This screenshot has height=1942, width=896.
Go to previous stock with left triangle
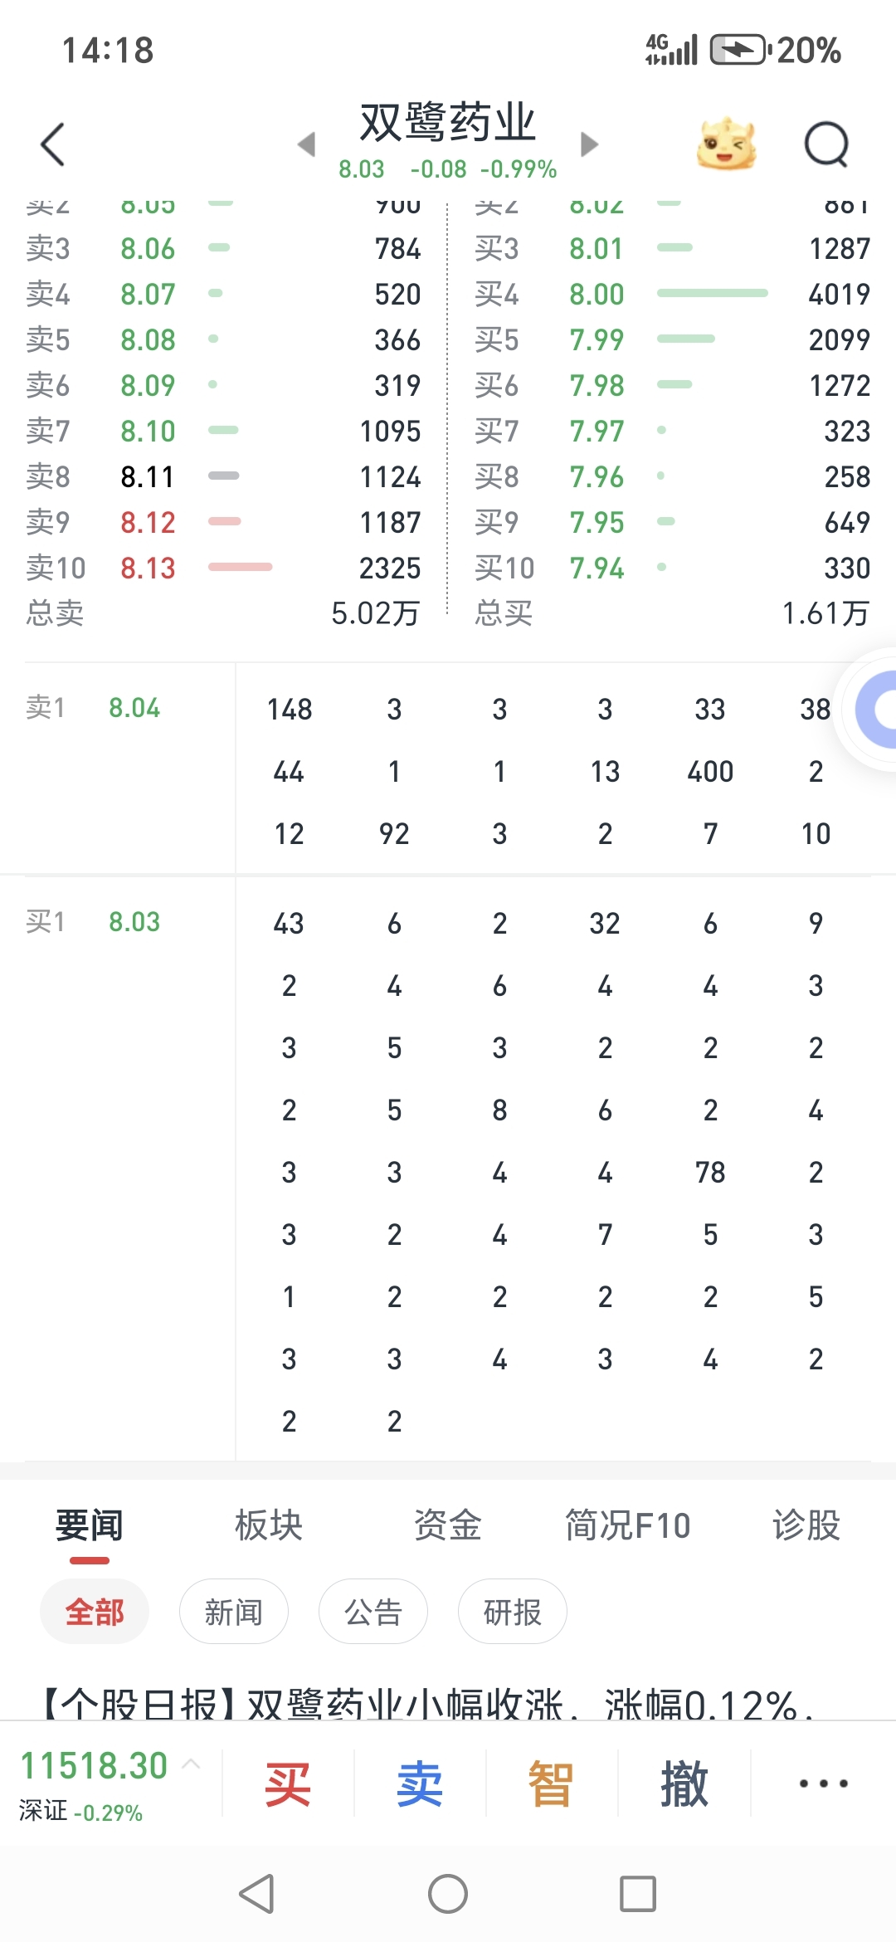[307, 144]
